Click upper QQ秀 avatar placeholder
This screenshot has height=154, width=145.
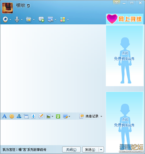(x=125, y=56)
